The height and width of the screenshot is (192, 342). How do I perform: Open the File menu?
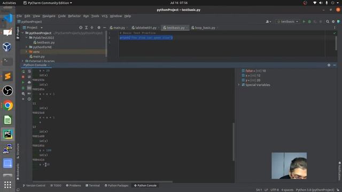click(19, 16)
